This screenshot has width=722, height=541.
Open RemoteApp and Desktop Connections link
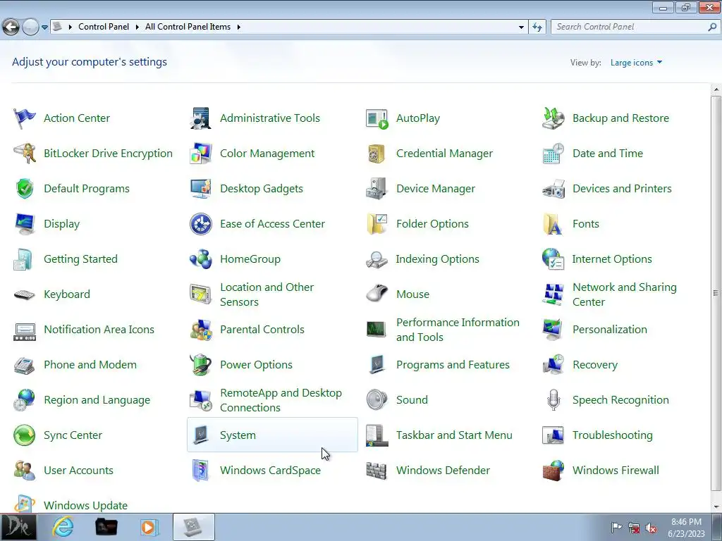point(281,400)
